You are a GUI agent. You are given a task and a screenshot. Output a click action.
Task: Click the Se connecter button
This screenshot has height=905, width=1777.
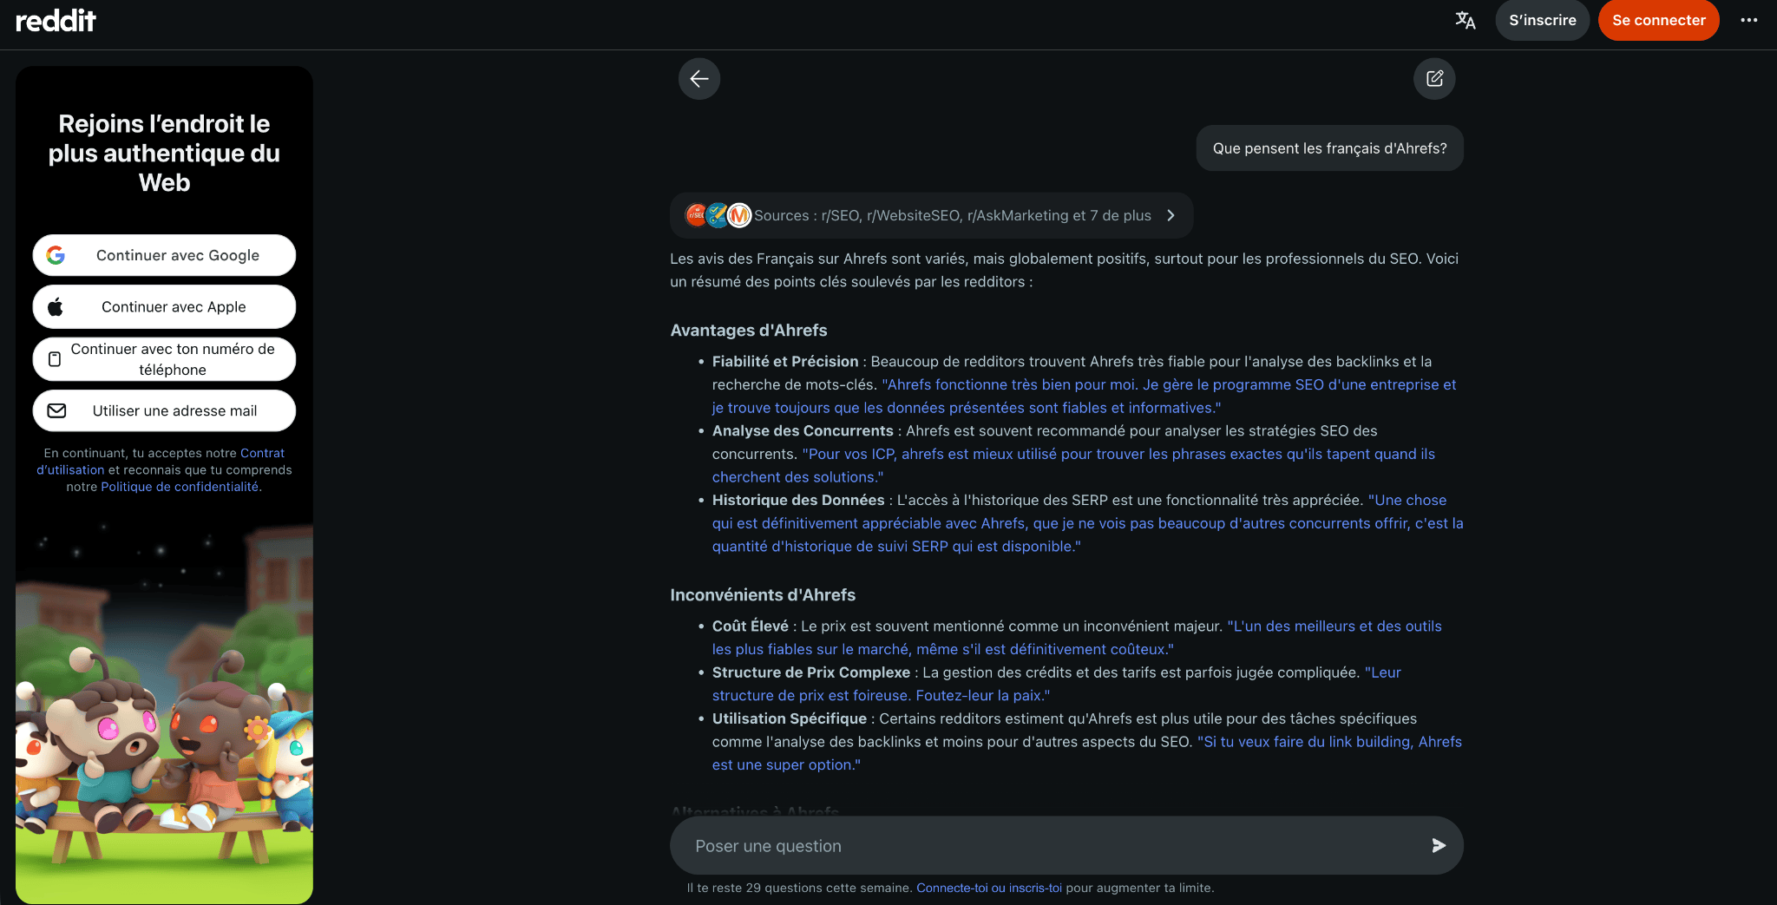[1658, 20]
